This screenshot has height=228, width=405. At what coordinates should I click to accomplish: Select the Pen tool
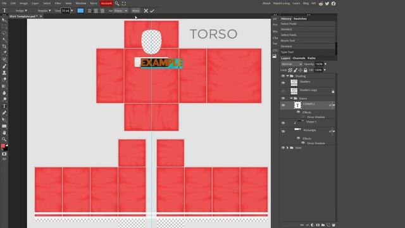[x=4, y=113]
